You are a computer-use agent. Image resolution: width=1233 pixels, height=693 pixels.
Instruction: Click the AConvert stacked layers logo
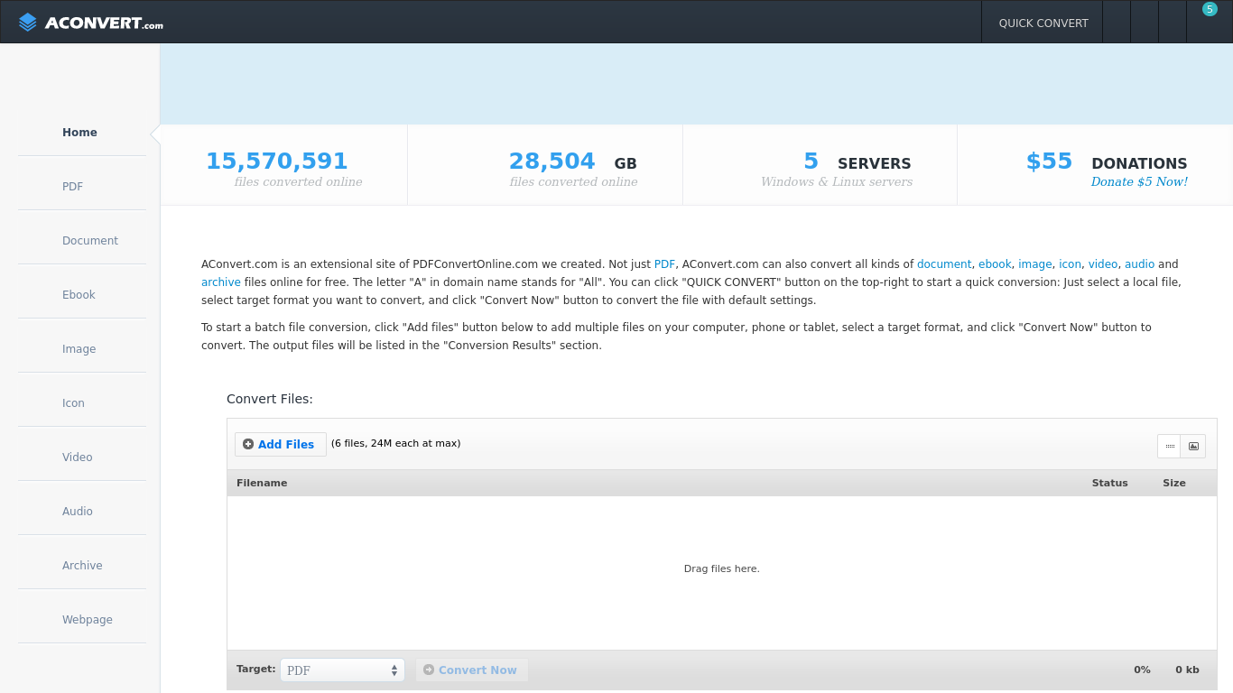tap(28, 23)
